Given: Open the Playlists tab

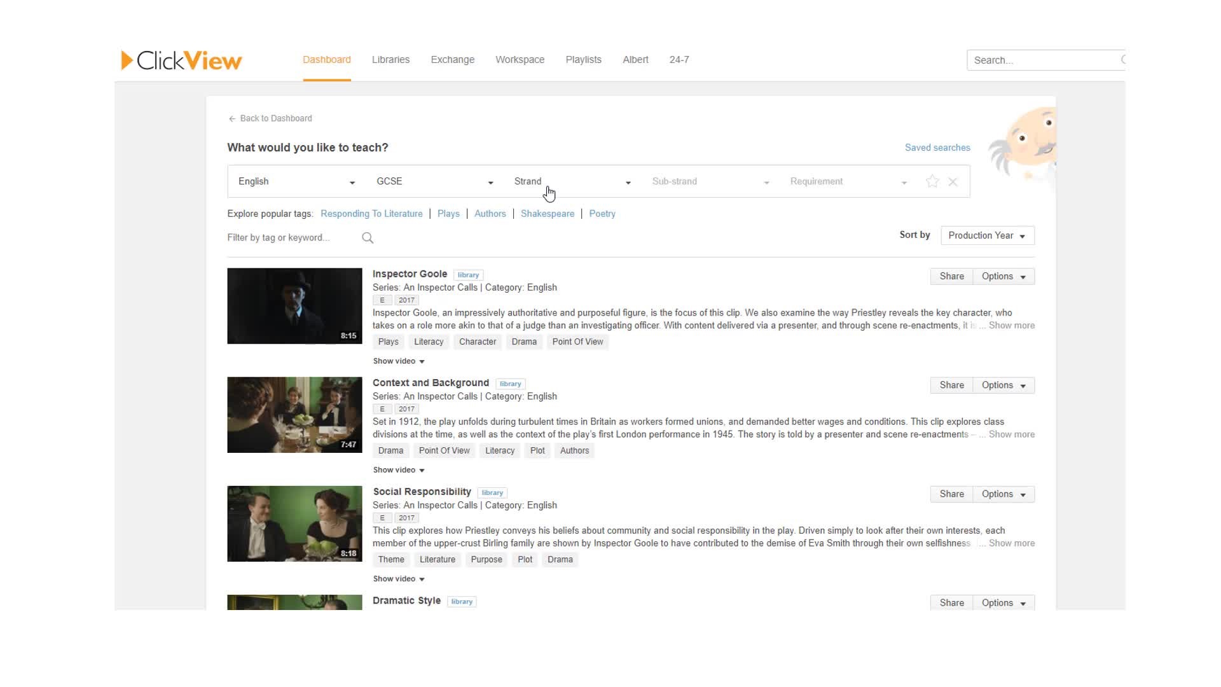Looking at the screenshot, I should pyautogui.click(x=584, y=60).
